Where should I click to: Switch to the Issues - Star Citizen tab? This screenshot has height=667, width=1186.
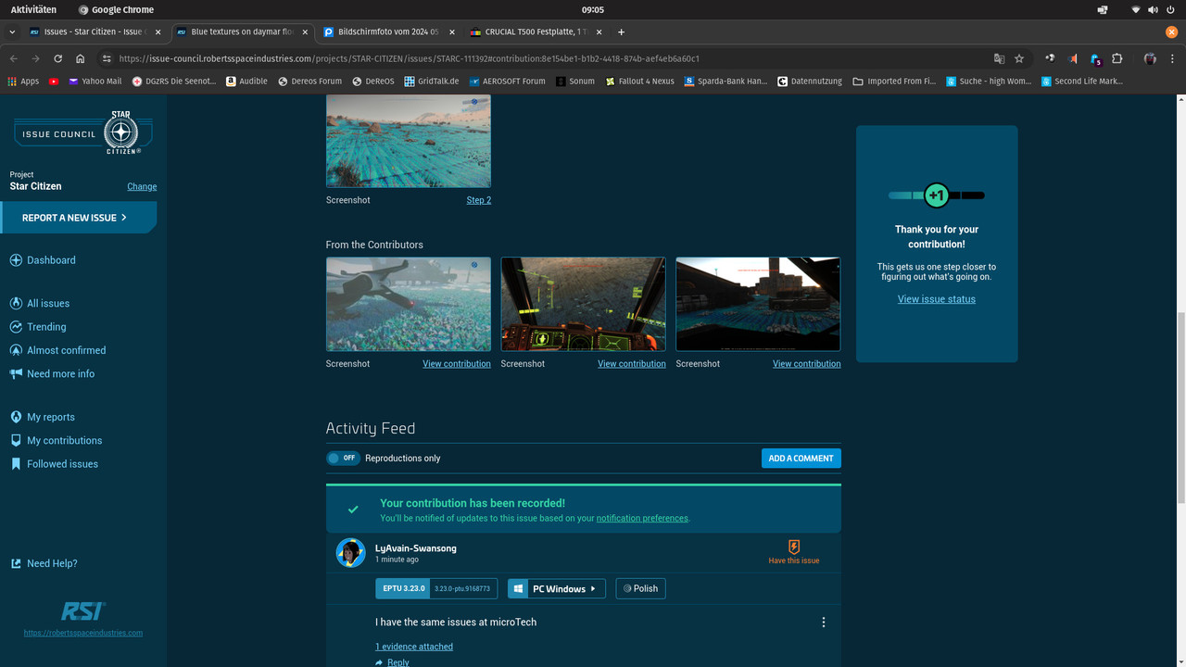[x=95, y=31]
